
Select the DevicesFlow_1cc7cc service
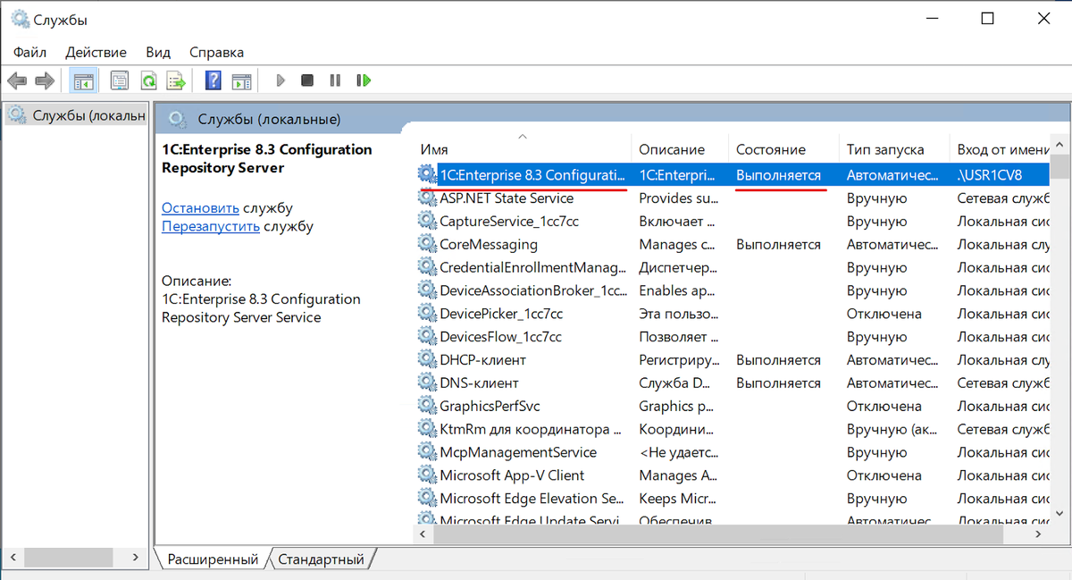[733, 337]
